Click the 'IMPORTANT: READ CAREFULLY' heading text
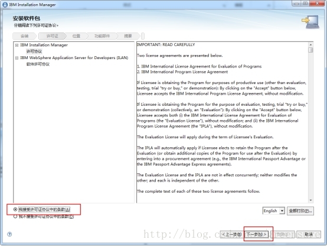Viewport: 327px width, 246px height. click(166, 45)
